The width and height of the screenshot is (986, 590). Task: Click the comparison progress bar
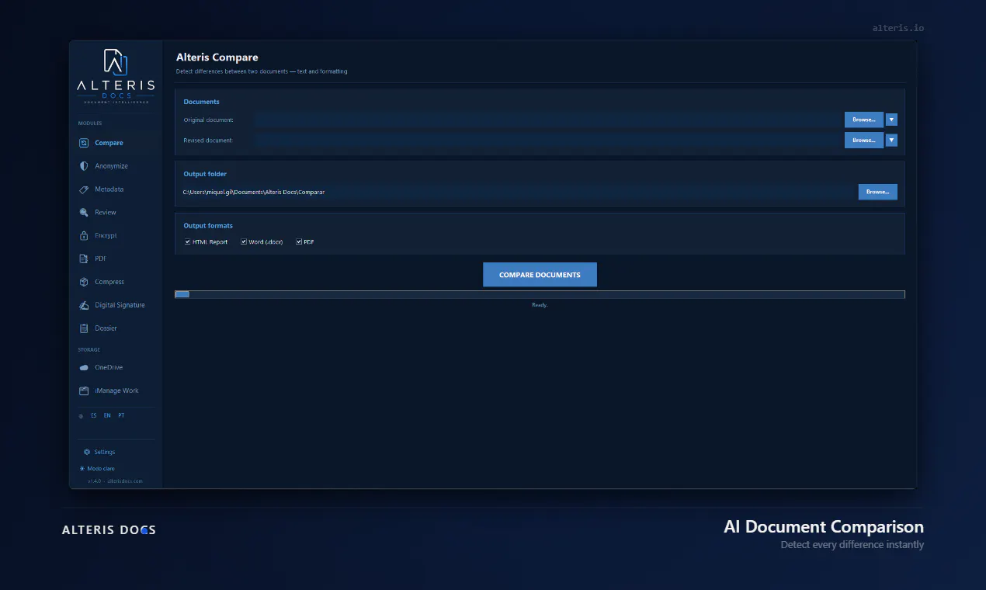(x=540, y=294)
